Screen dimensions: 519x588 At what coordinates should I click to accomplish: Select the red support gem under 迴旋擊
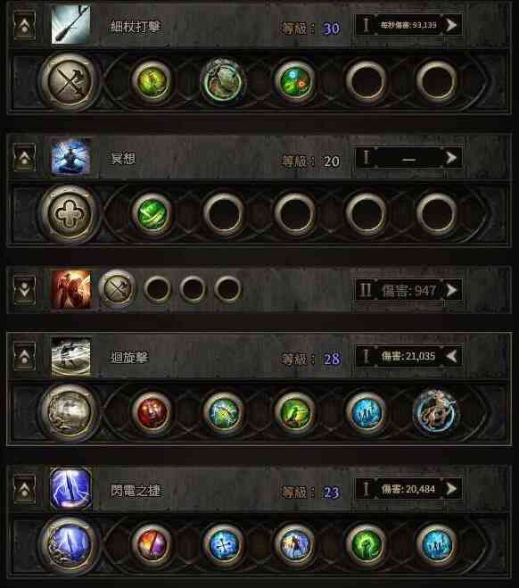[x=152, y=411]
